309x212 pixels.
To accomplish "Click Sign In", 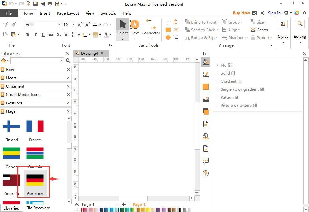I will point(274,13).
